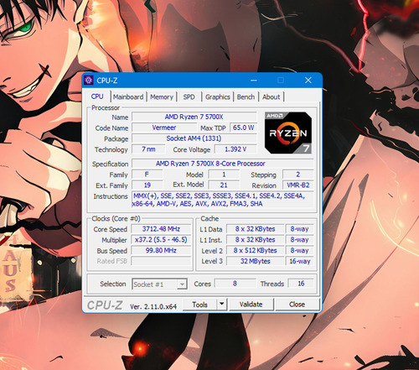Expand the Socket #1 selection combo box
This screenshot has height=370, width=419.
(x=159, y=284)
